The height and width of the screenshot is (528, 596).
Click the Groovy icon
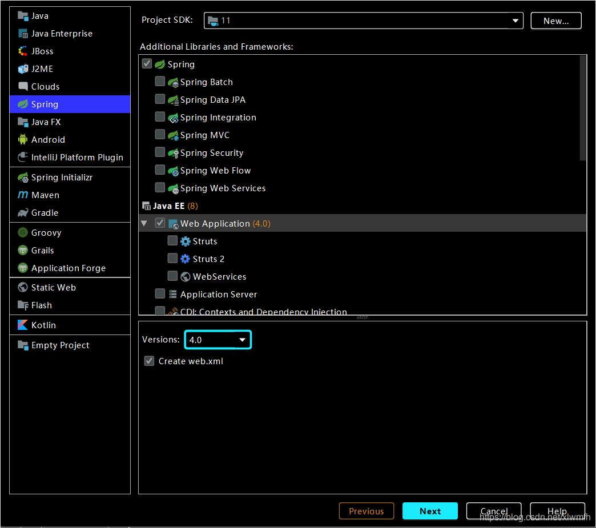coord(23,233)
